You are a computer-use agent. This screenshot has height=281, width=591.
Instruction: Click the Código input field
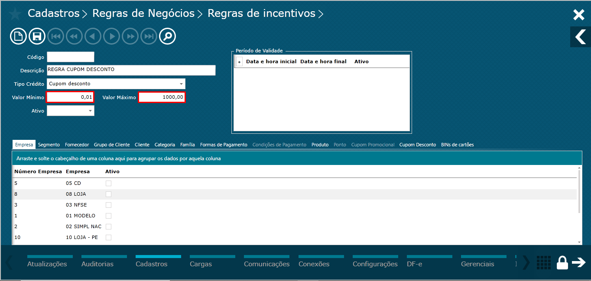(71, 57)
